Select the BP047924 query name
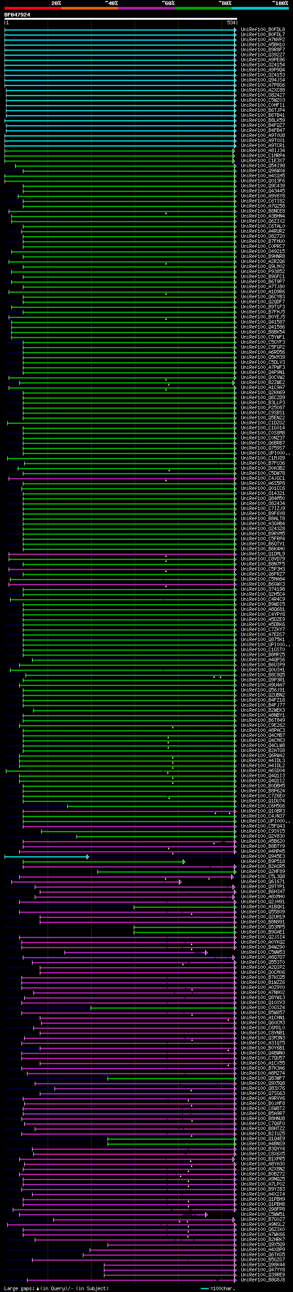The image size is (293, 1292). (x=17, y=15)
